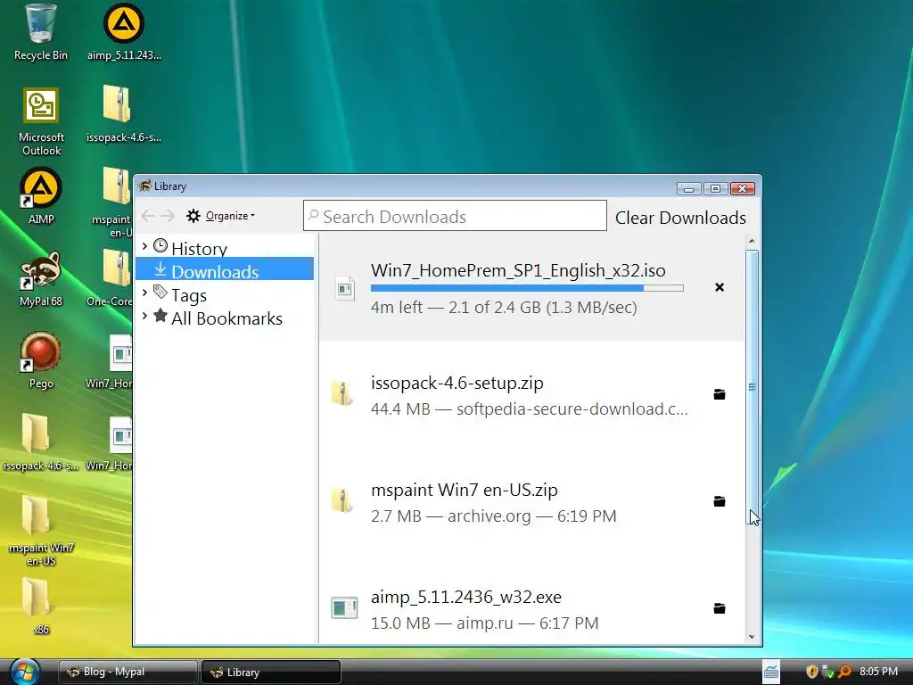The height and width of the screenshot is (685, 913).
Task: Click the keyboard tray icon in taskbar
Action: pyautogui.click(x=771, y=672)
